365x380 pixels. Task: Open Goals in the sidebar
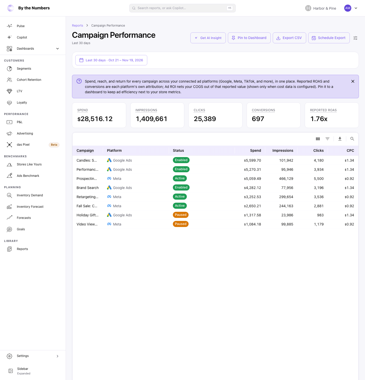[x=33, y=229]
